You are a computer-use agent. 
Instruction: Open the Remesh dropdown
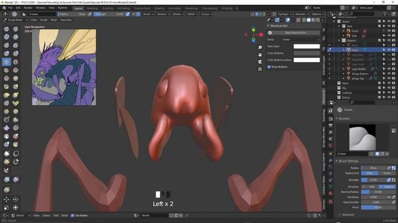tap(302, 14)
